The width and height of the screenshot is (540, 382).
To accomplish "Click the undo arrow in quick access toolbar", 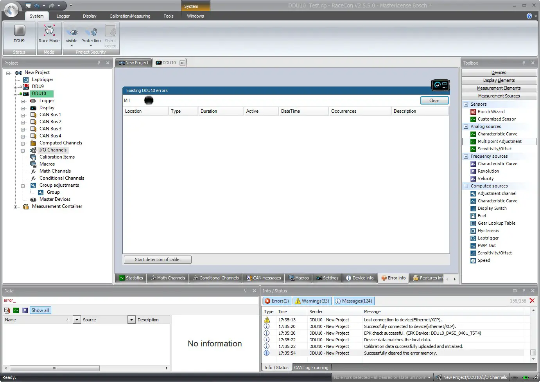I will [x=37, y=5].
